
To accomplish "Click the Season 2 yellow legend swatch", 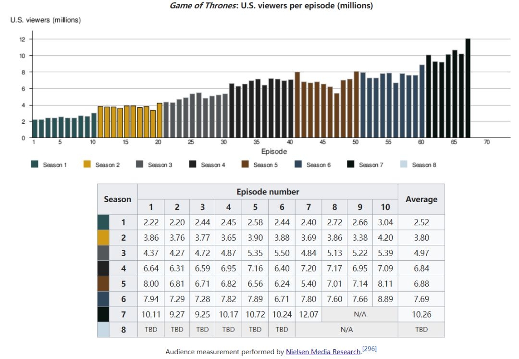I will (87, 165).
